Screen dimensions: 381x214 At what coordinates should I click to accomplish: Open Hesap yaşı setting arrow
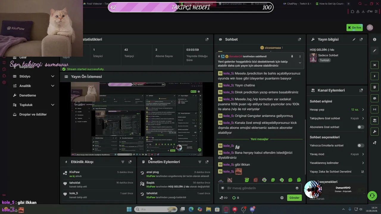coord(363,110)
